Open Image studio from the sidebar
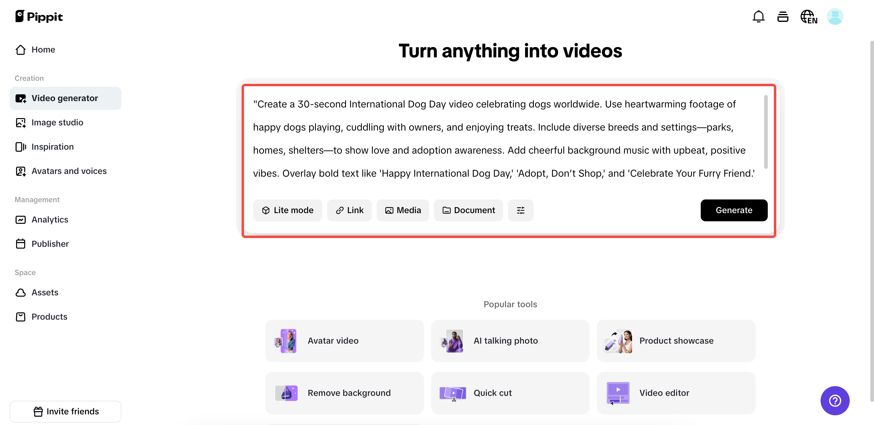The width and height of the screenshot is (874, 425). (x=57, y=122)
